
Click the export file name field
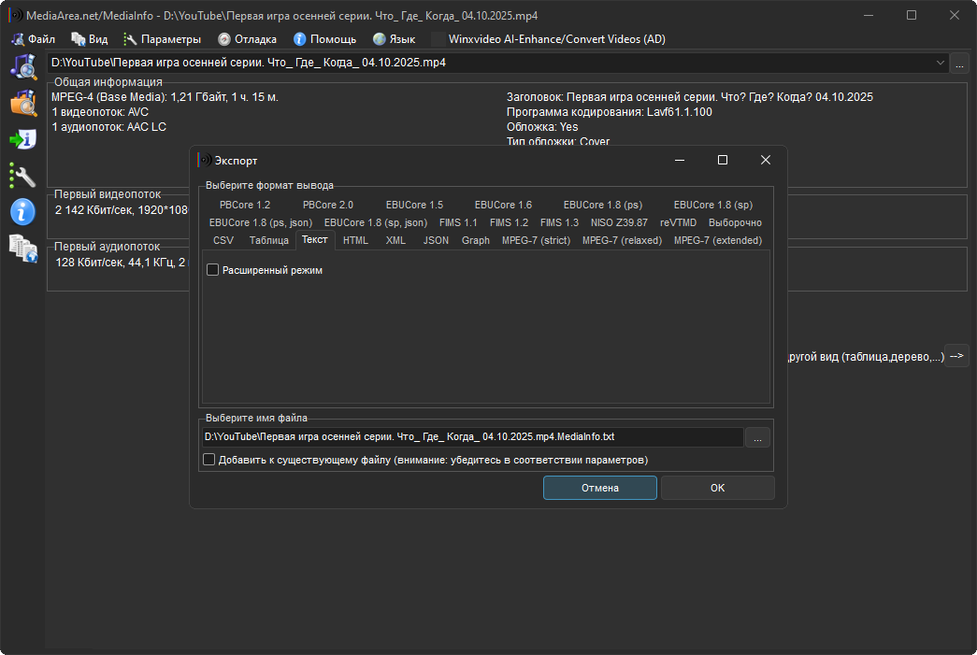(472, 436)
